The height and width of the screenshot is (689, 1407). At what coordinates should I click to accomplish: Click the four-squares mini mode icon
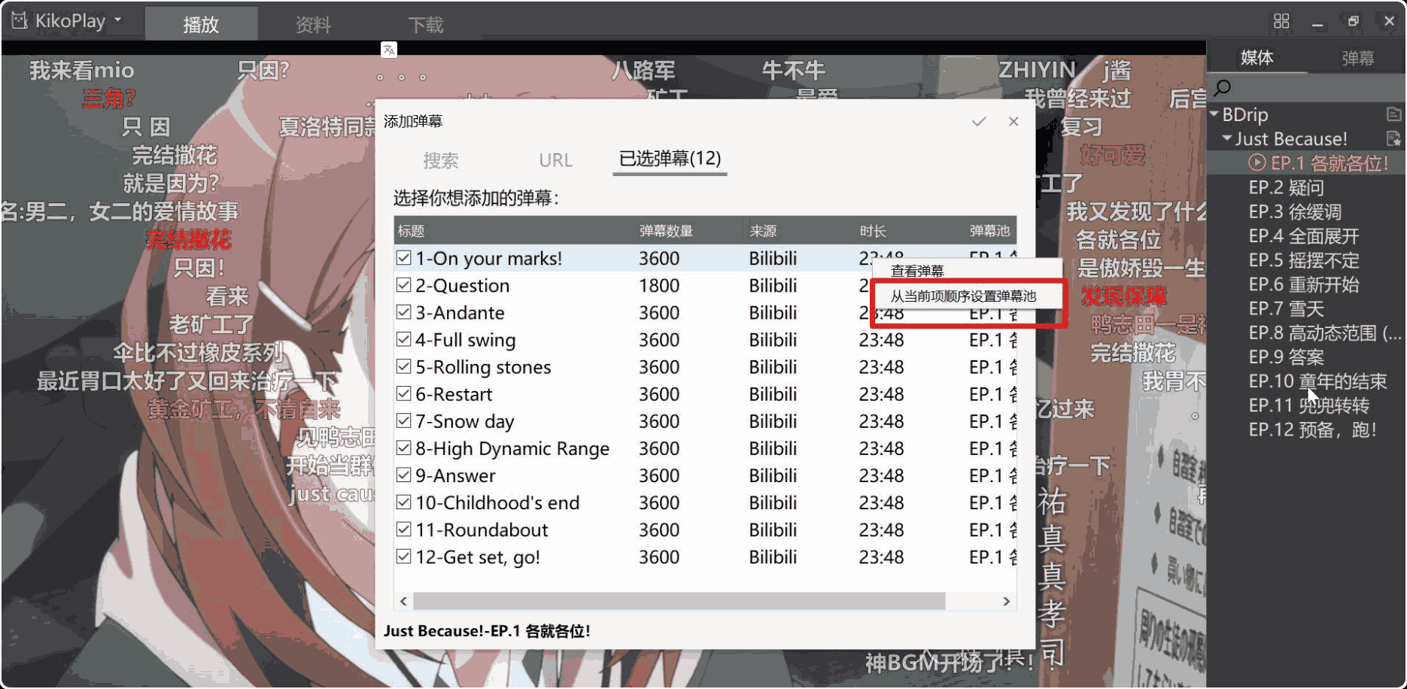coord(1281,22)
